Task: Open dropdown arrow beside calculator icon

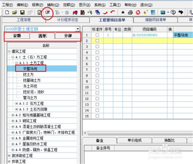Action: coord(168,12)
